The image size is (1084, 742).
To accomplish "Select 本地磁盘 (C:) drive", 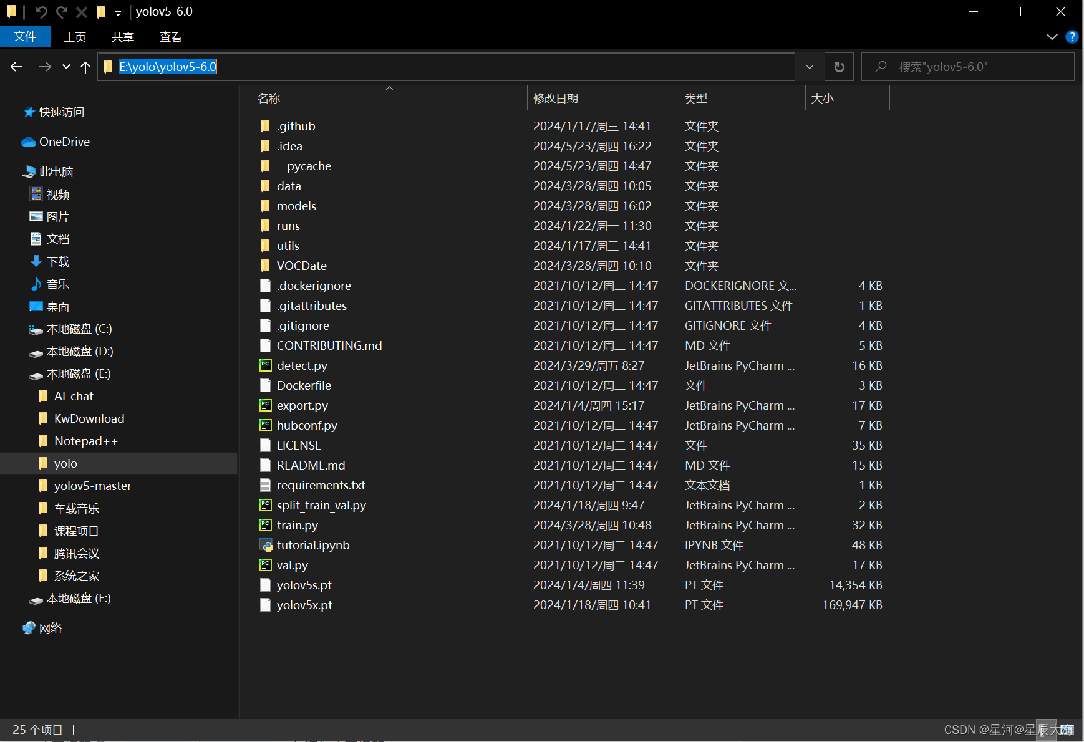I will (79, 329).
